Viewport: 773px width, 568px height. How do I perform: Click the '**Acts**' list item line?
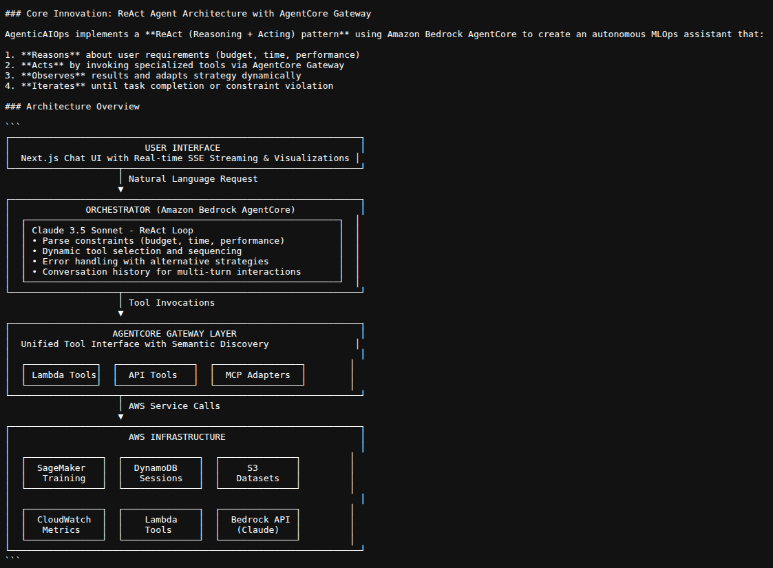175,65
